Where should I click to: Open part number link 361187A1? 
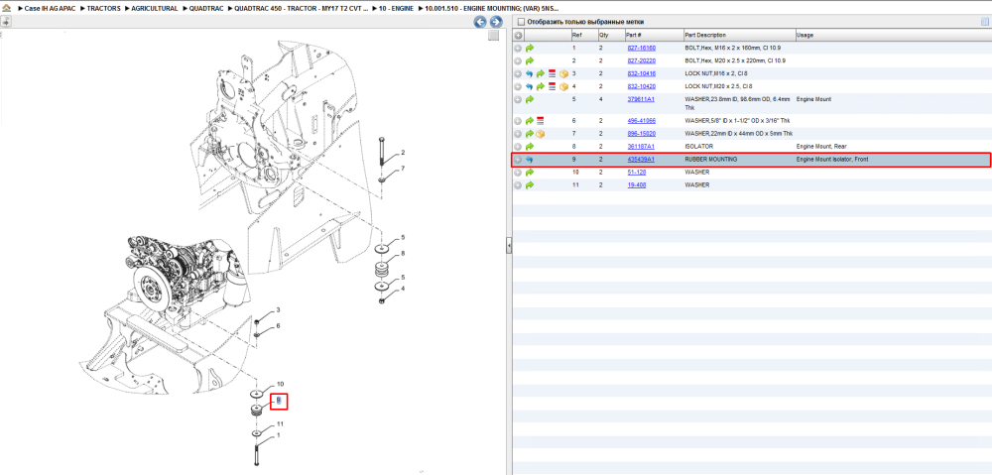tap(640, 146)
